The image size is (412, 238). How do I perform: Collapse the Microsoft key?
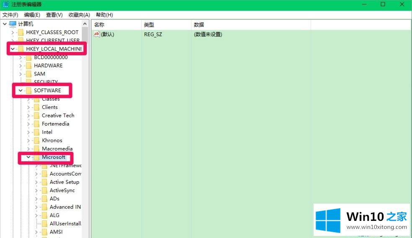coord(28,157)
